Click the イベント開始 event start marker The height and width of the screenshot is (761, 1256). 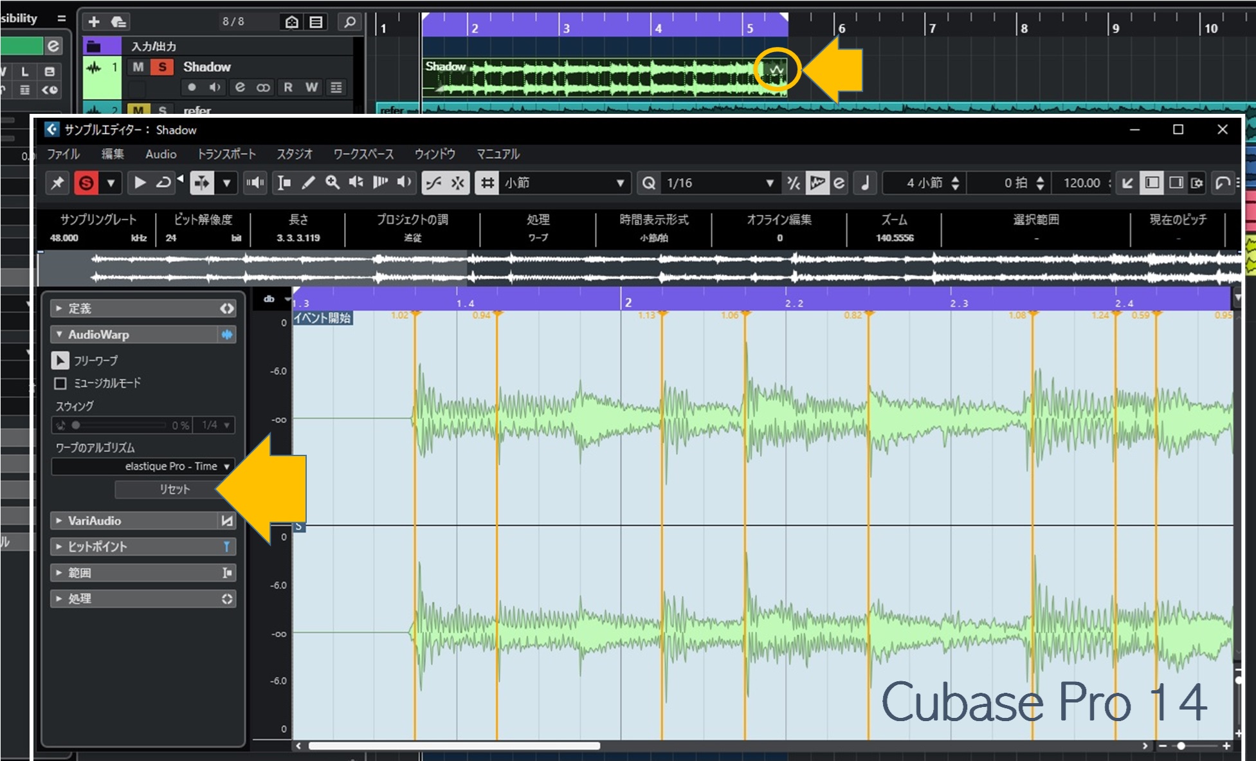coord(322,318)
